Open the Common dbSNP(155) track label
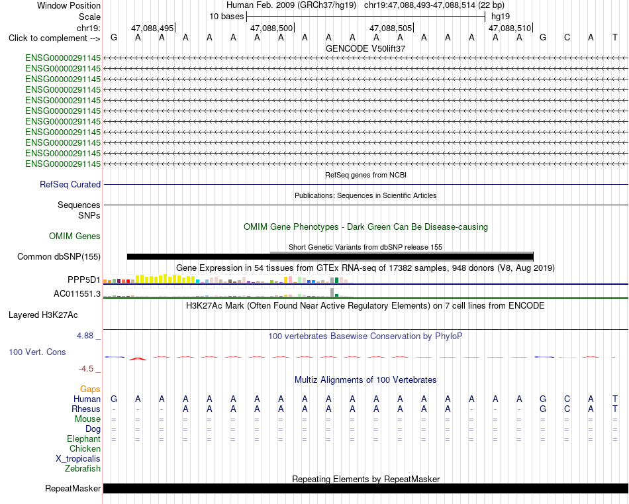This screenshot has height=504, width=629. [x=58, y=256]
